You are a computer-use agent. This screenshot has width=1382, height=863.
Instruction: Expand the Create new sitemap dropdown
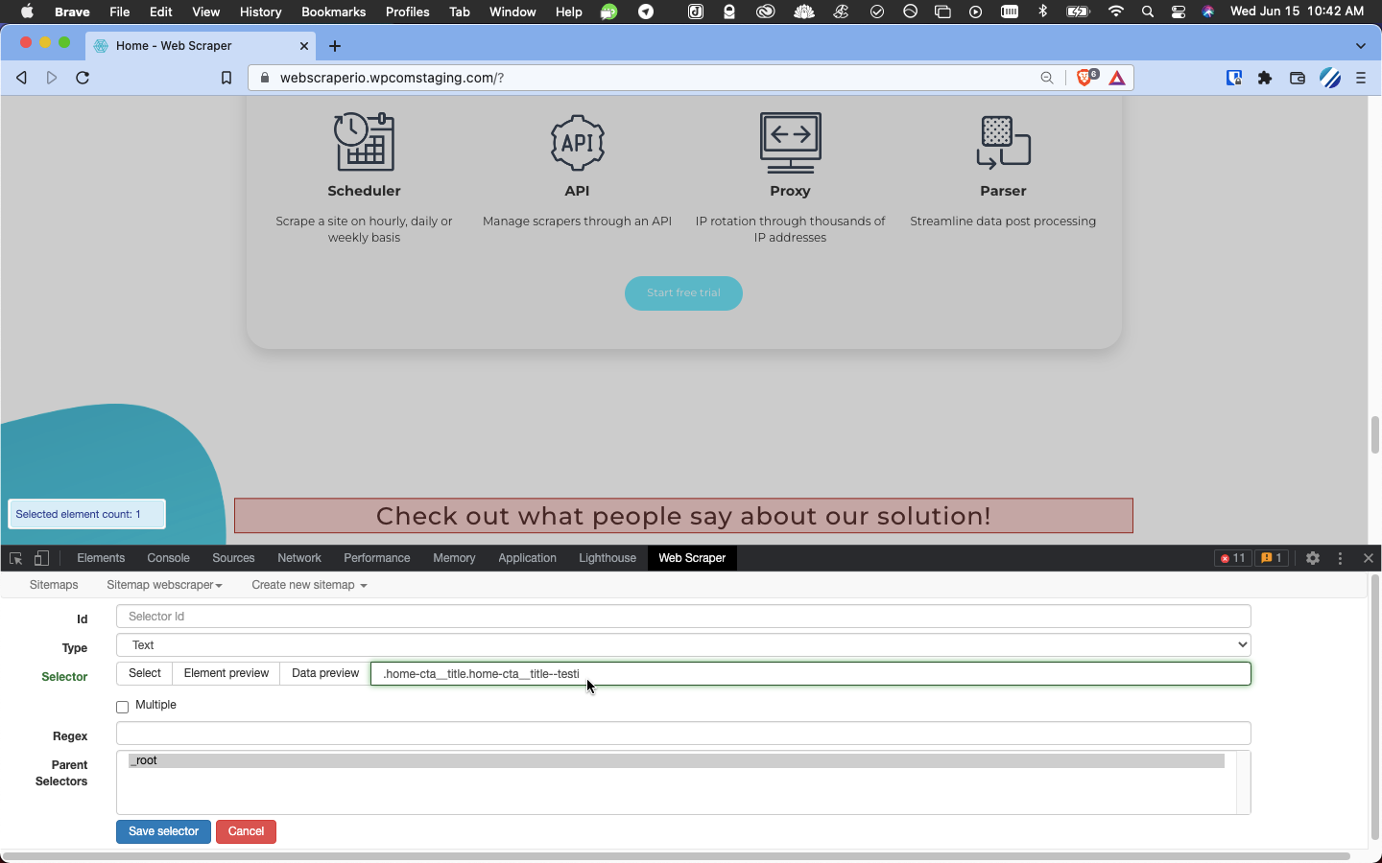[309, 585]
